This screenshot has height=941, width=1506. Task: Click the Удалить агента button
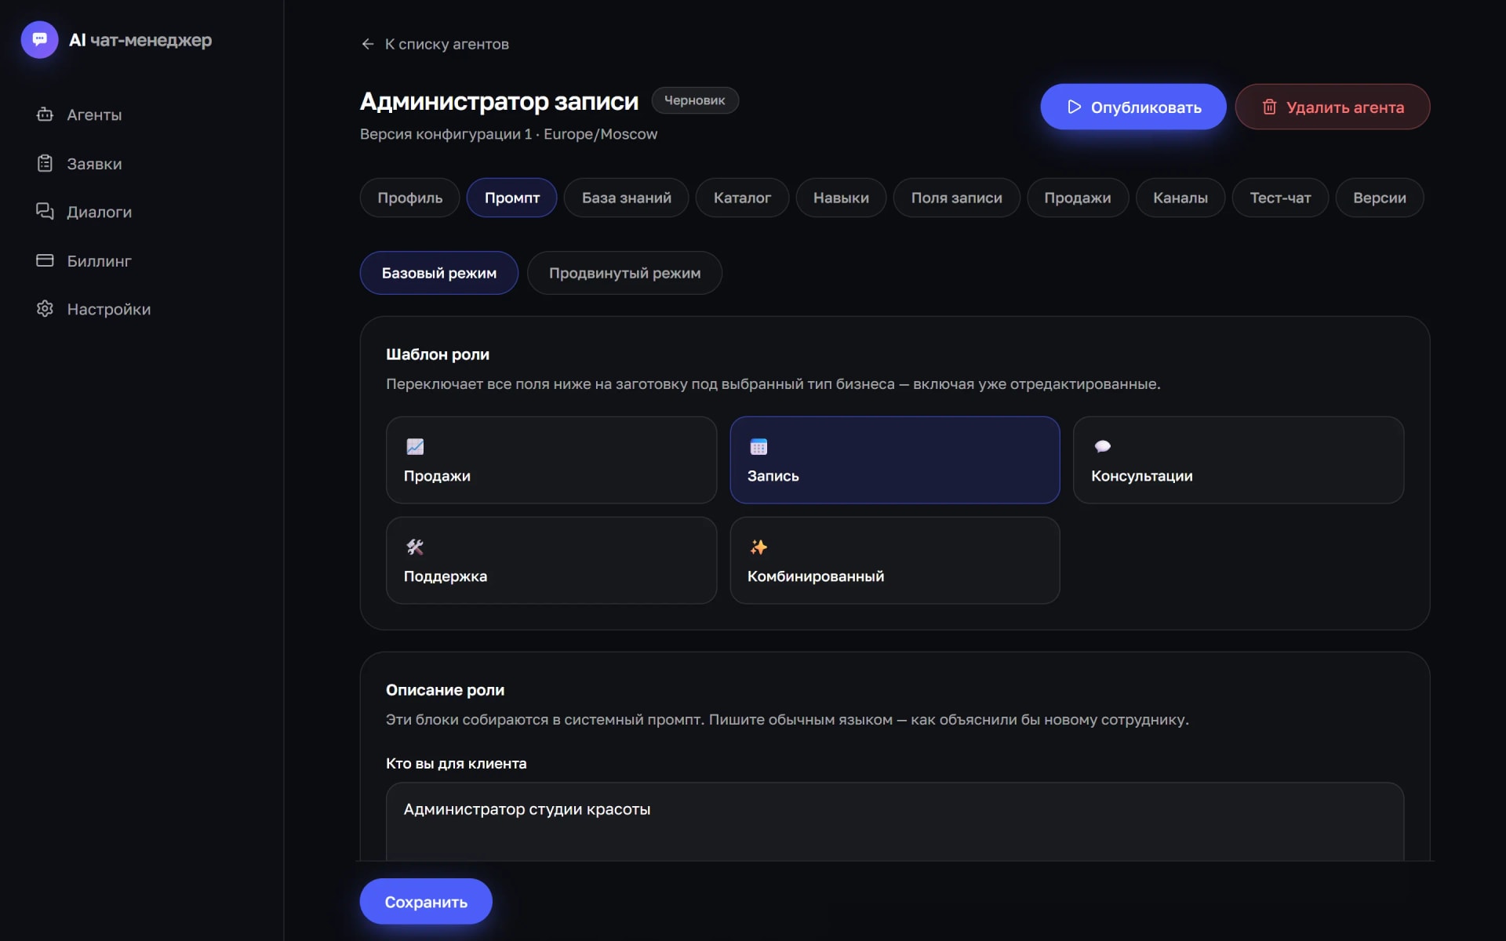[x=1333, y=107]
